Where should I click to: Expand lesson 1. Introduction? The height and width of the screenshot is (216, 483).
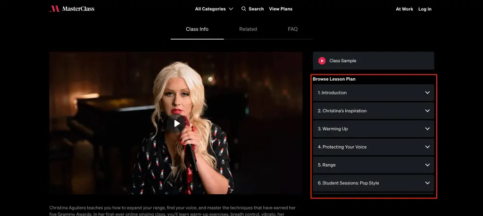pos(374,93)
